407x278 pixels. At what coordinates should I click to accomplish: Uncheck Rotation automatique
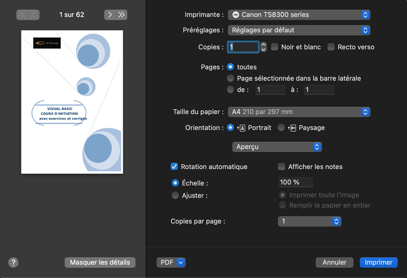pos(174,166)
